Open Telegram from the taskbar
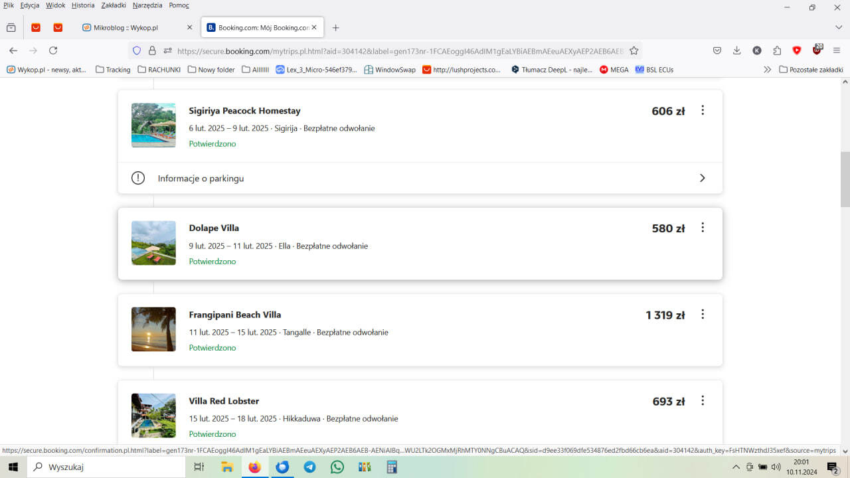This screenshot has width=850, height=478. (x=309, y=467)
